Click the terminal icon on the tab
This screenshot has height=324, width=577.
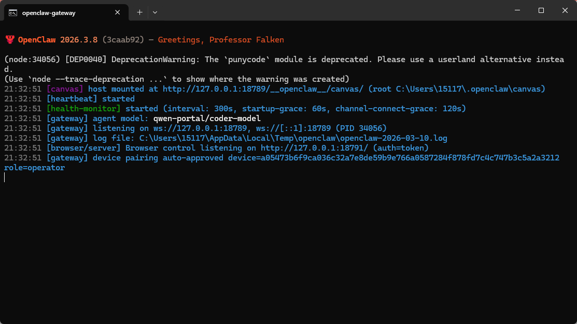[x=13, y=13]
